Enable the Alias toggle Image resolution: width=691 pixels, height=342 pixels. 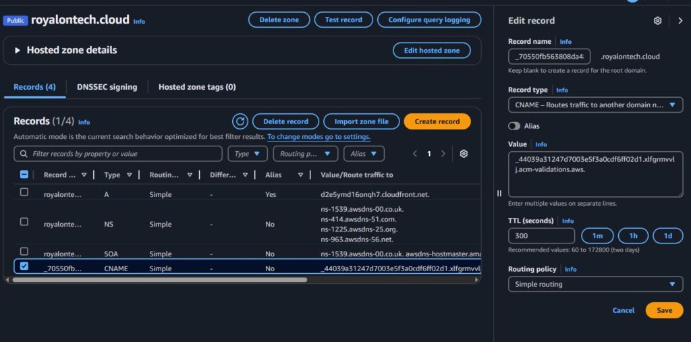514,126
